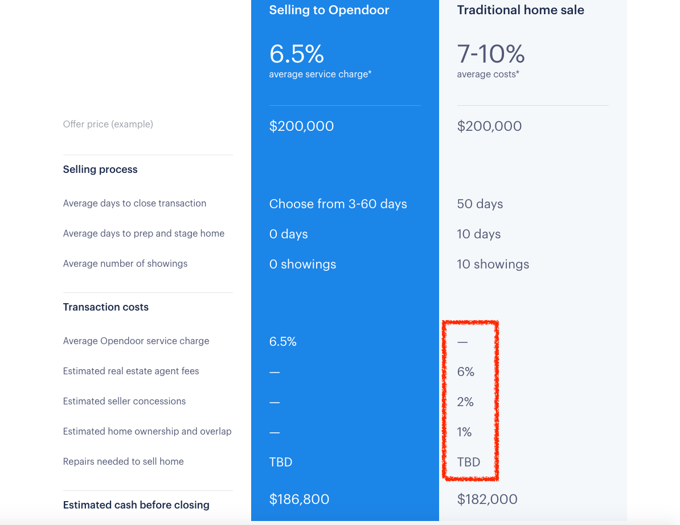Select the '1%' ownership overlap value

[x=464, y=432]
